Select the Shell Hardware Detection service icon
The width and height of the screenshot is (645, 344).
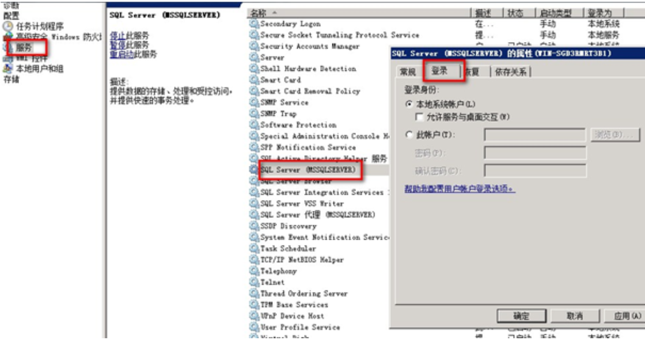(254, 69)
